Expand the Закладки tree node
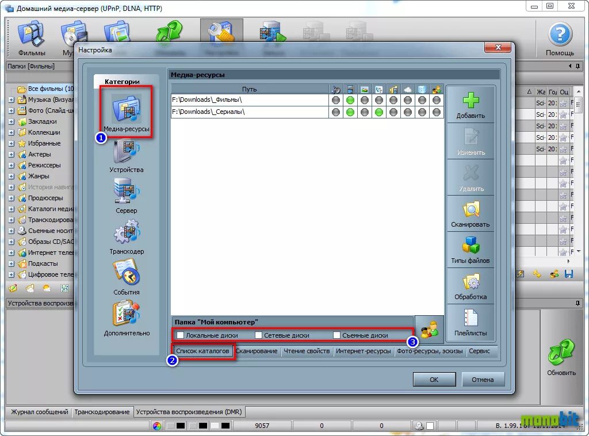589x436 pixels. coord(12,122)
